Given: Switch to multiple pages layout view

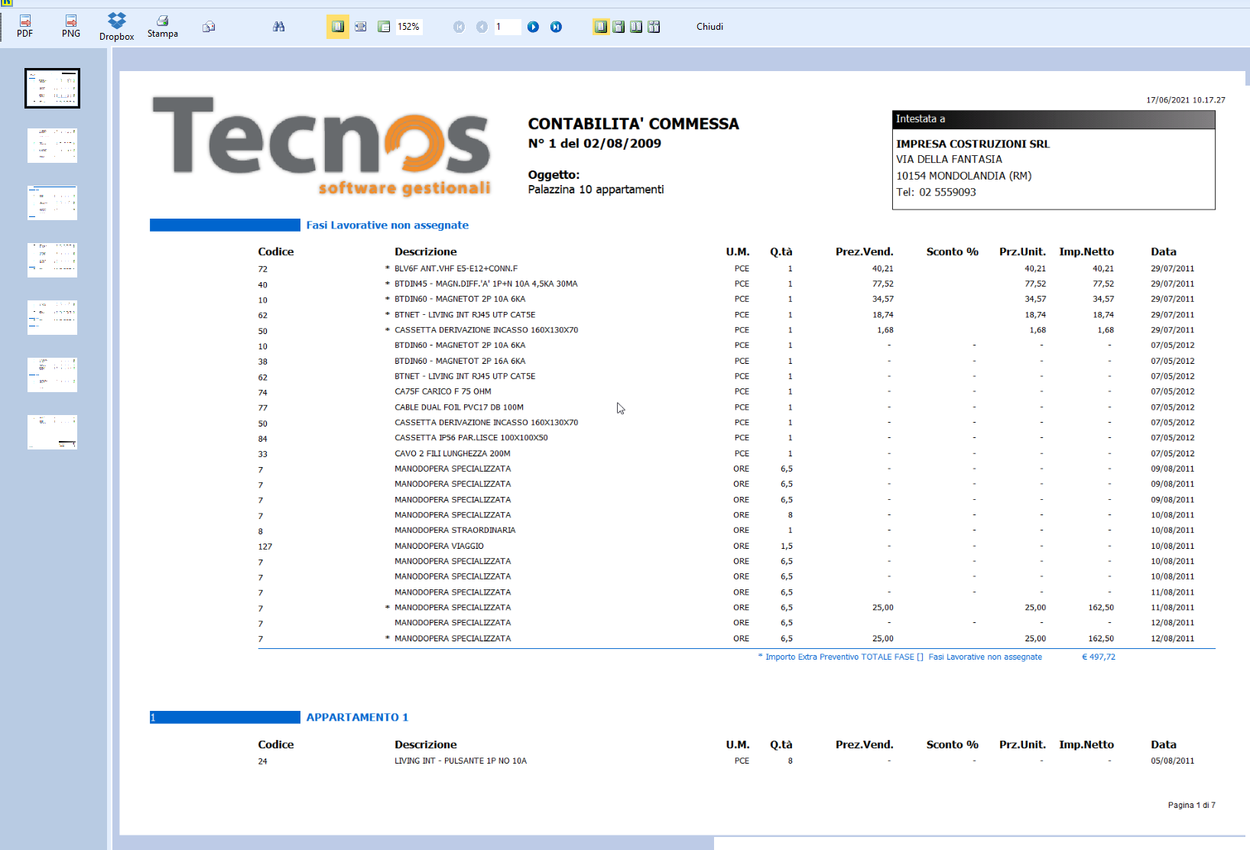Looking at the screenshot, I should coord(654,27).
